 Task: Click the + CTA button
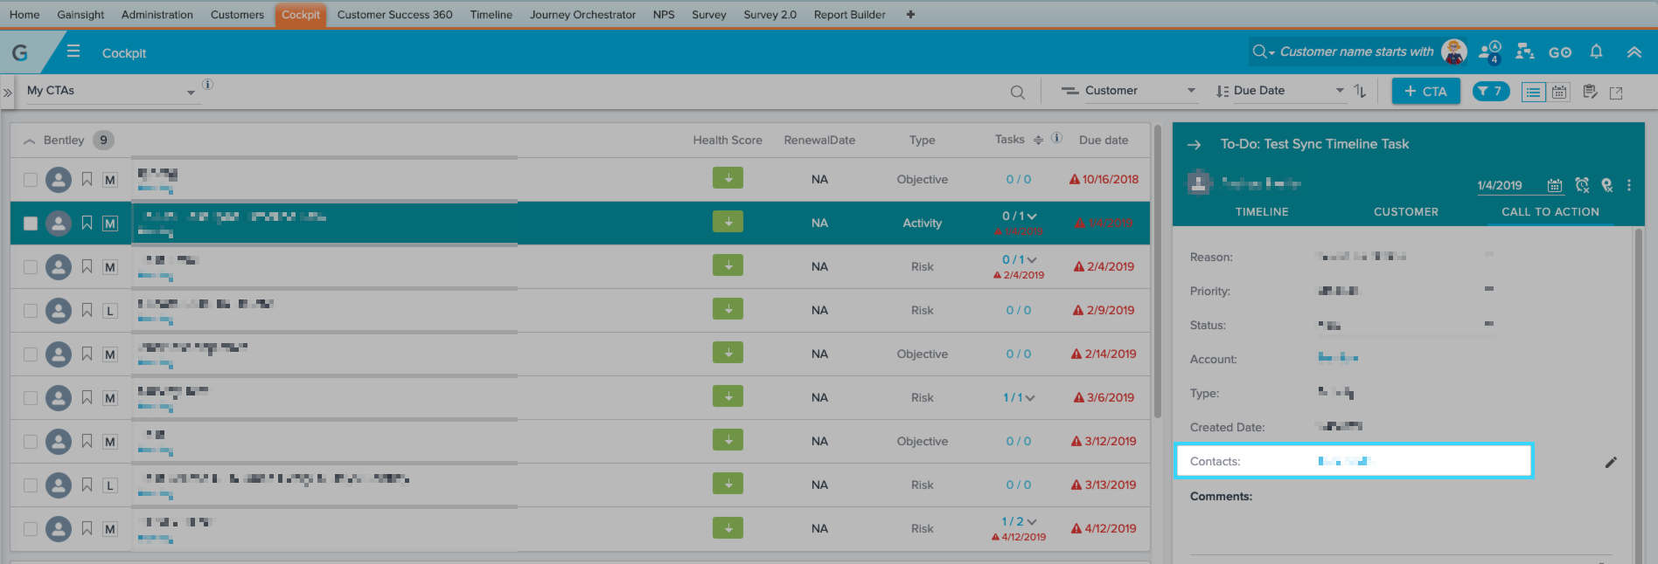(1425, 91)
